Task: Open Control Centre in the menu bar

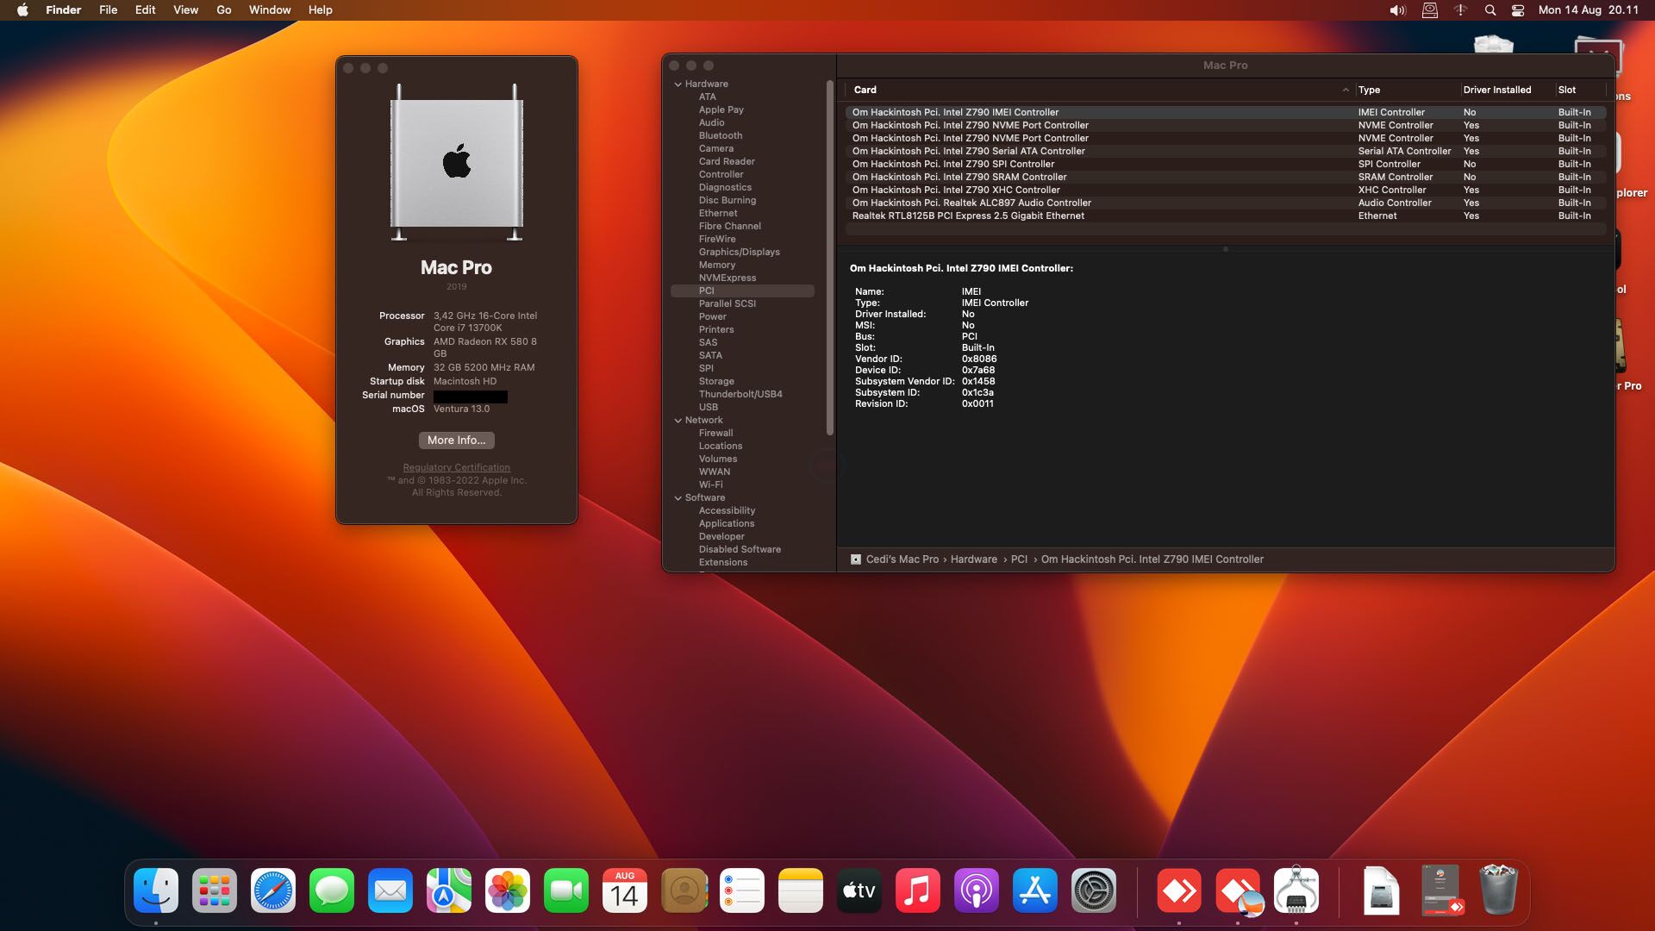Action: click(x=1517, y=10)
